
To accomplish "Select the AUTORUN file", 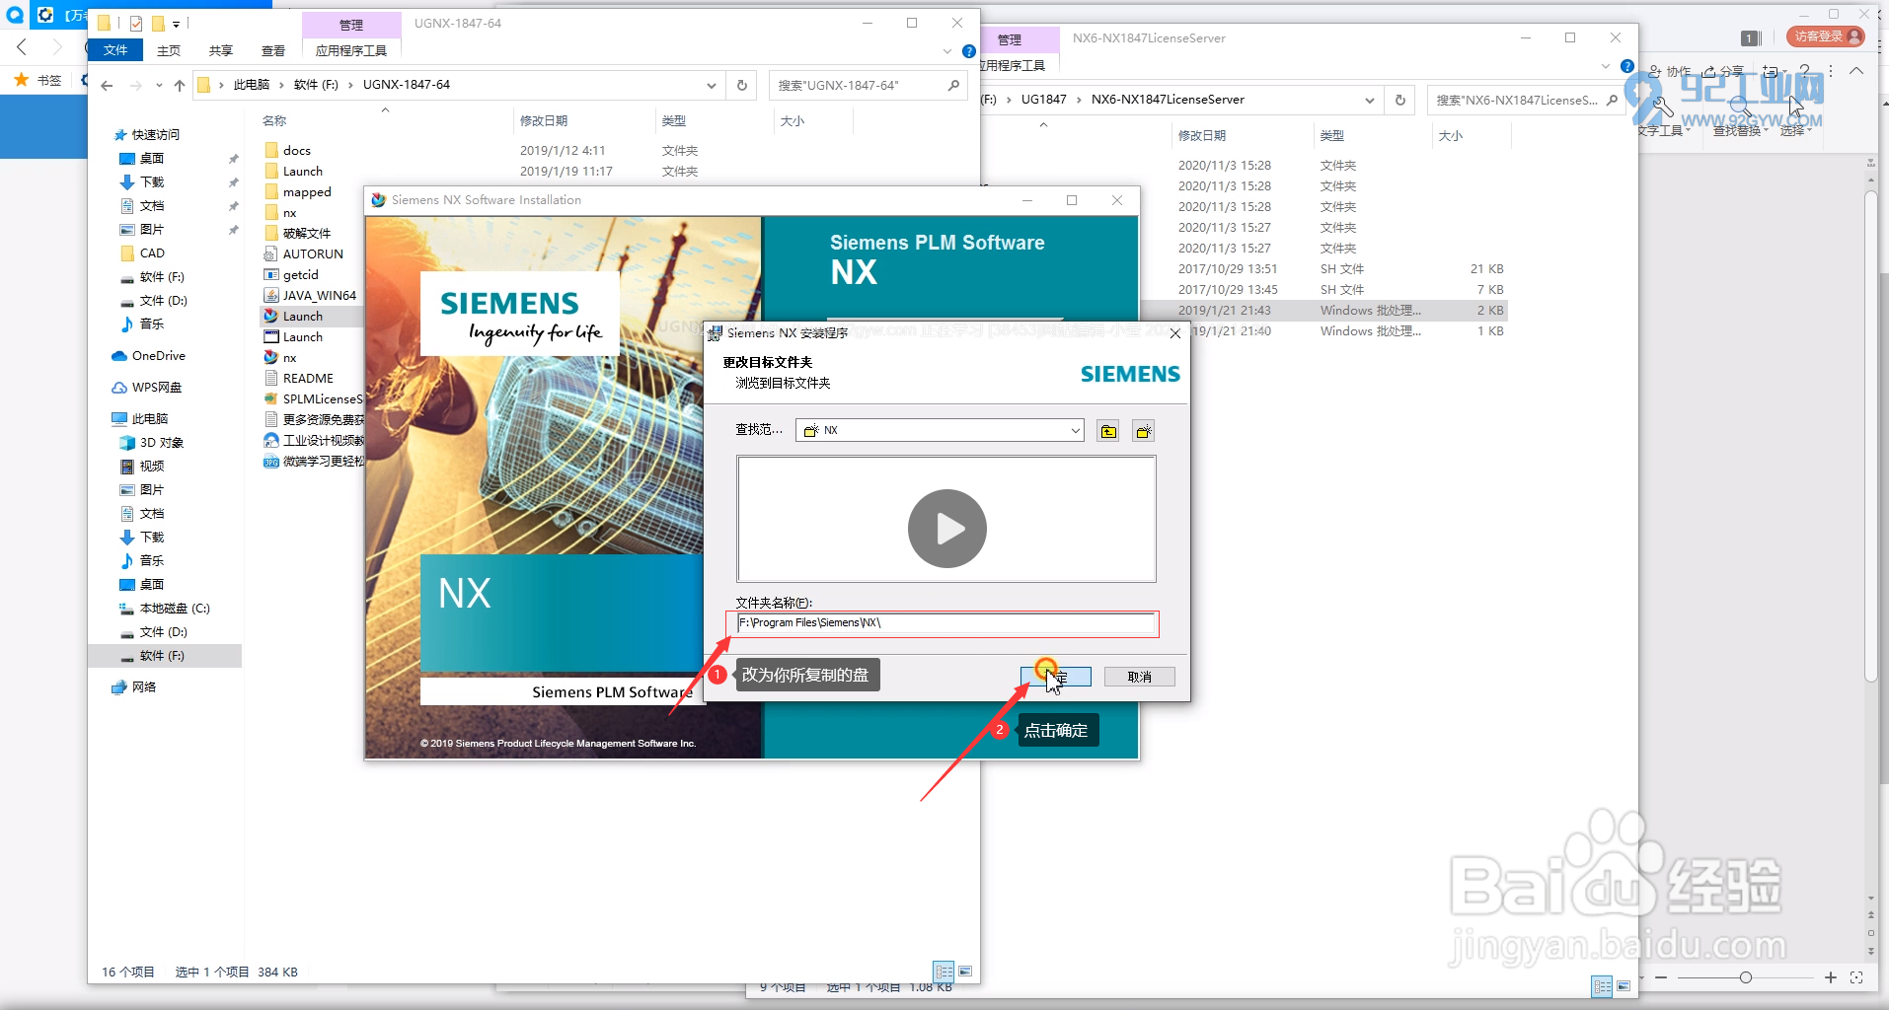I will click(312, 254).
